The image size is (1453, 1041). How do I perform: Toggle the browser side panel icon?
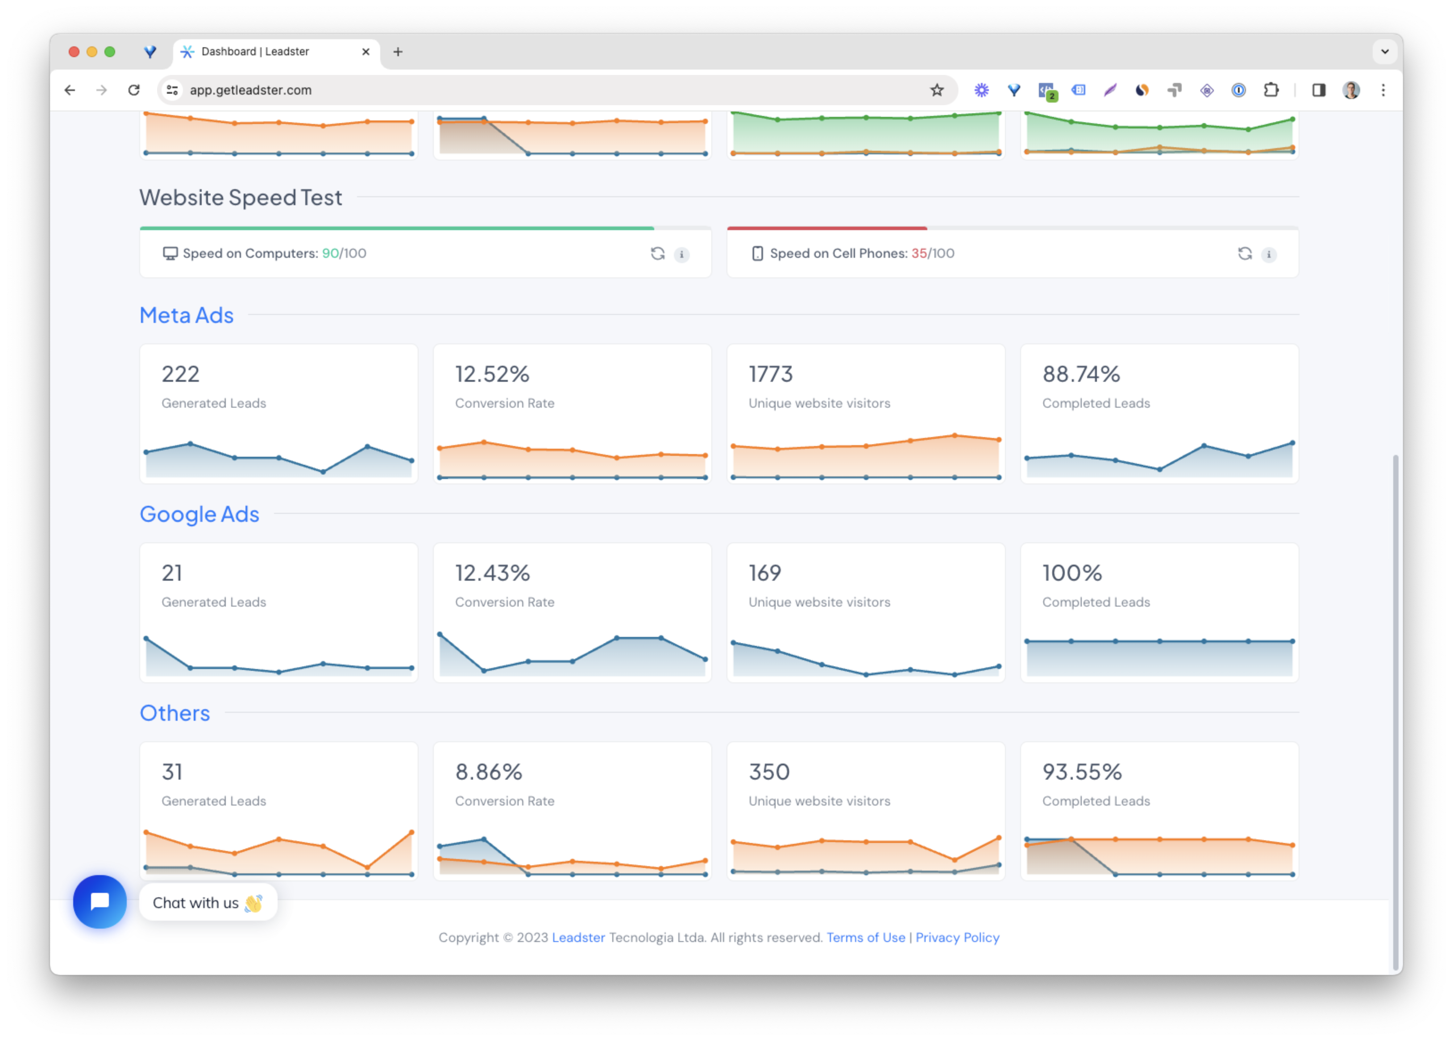[x=1319, y=90]
